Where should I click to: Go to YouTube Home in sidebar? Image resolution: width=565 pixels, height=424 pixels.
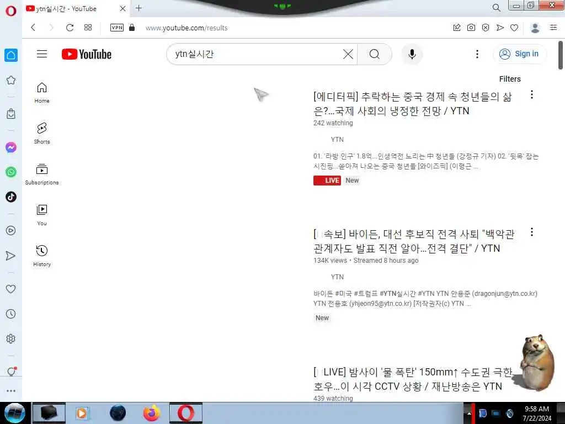point(42,93)
